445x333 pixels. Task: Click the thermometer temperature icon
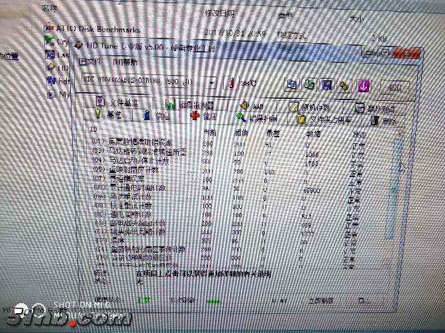231,84
